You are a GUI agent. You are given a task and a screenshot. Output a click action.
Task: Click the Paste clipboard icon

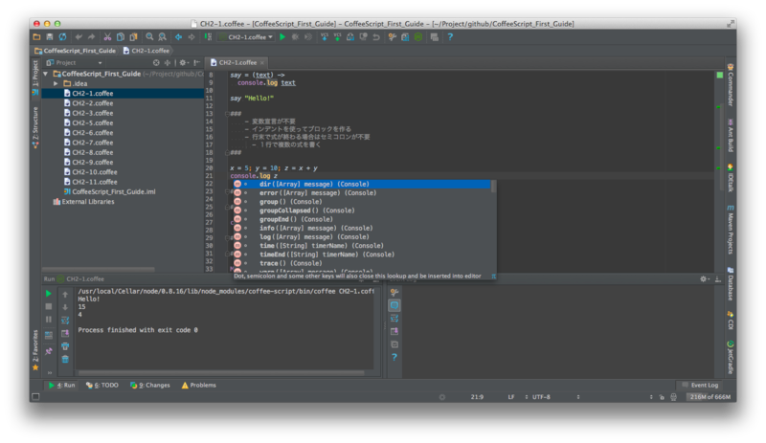[x=133, y=37]
